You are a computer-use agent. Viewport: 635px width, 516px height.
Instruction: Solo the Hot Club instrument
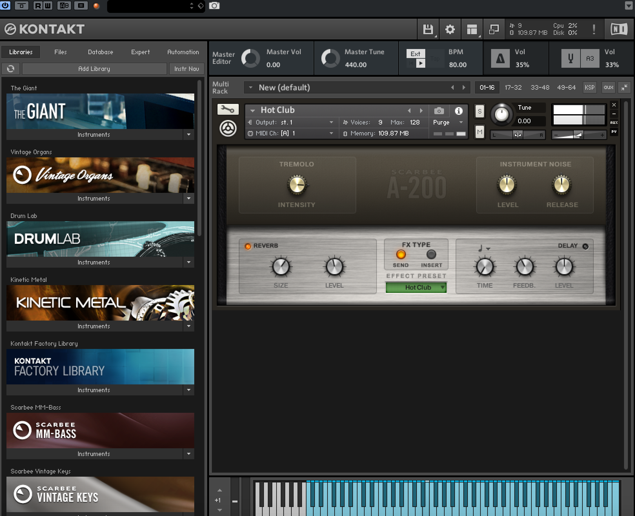pos(480,112)
